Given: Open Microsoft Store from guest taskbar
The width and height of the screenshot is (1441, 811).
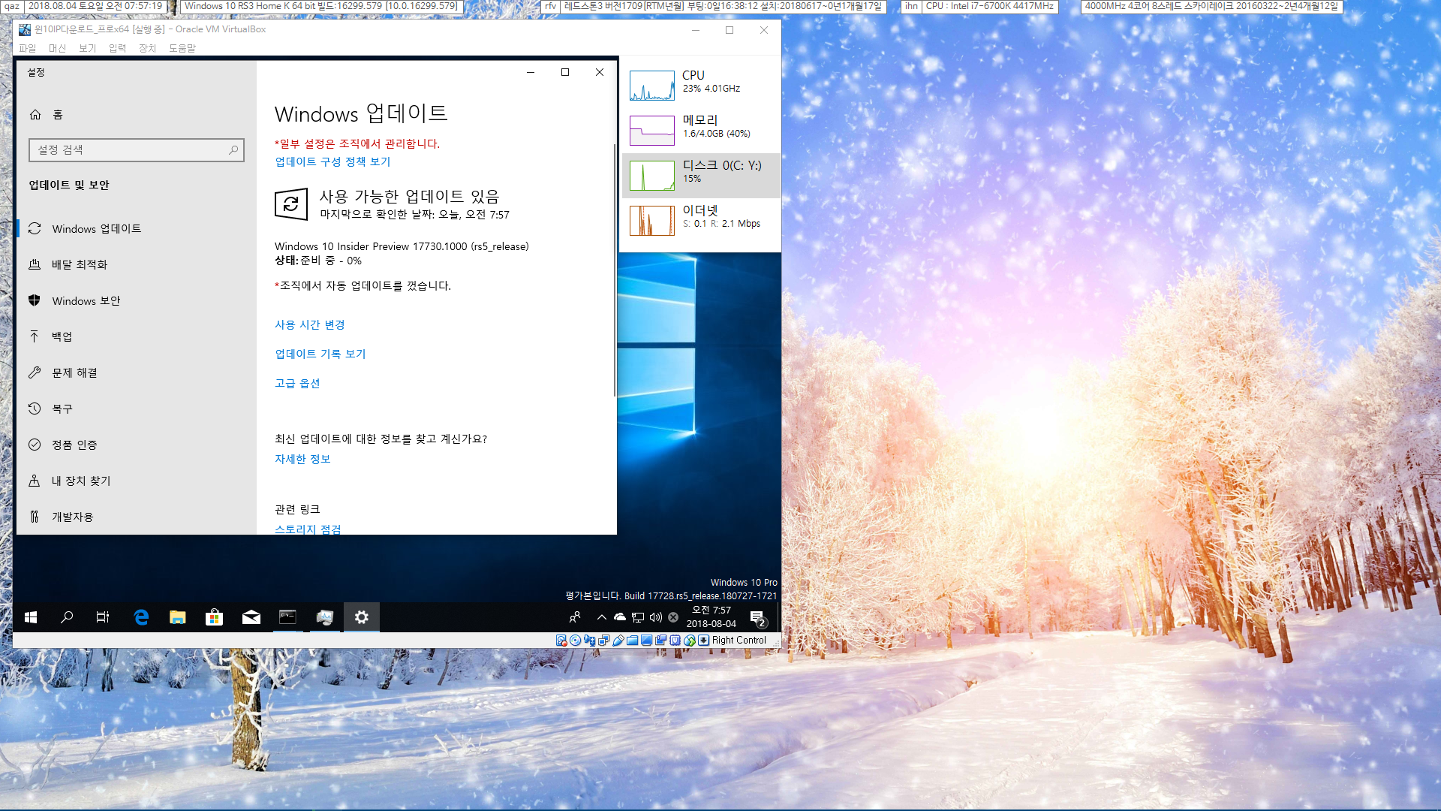Looking at the screenshot, I should coord(215,617).
